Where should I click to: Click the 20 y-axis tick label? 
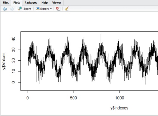coord(13,61)
